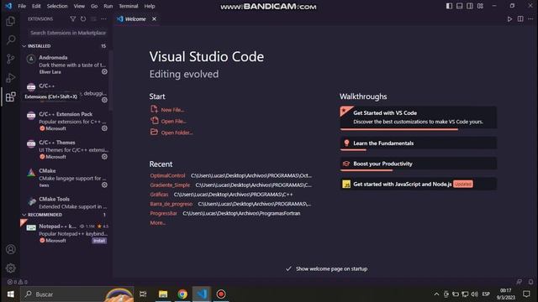This screenshot has height=302, width=538.
Task: Select the Extensions activity bar icon
Action: (x=11, y=96)
